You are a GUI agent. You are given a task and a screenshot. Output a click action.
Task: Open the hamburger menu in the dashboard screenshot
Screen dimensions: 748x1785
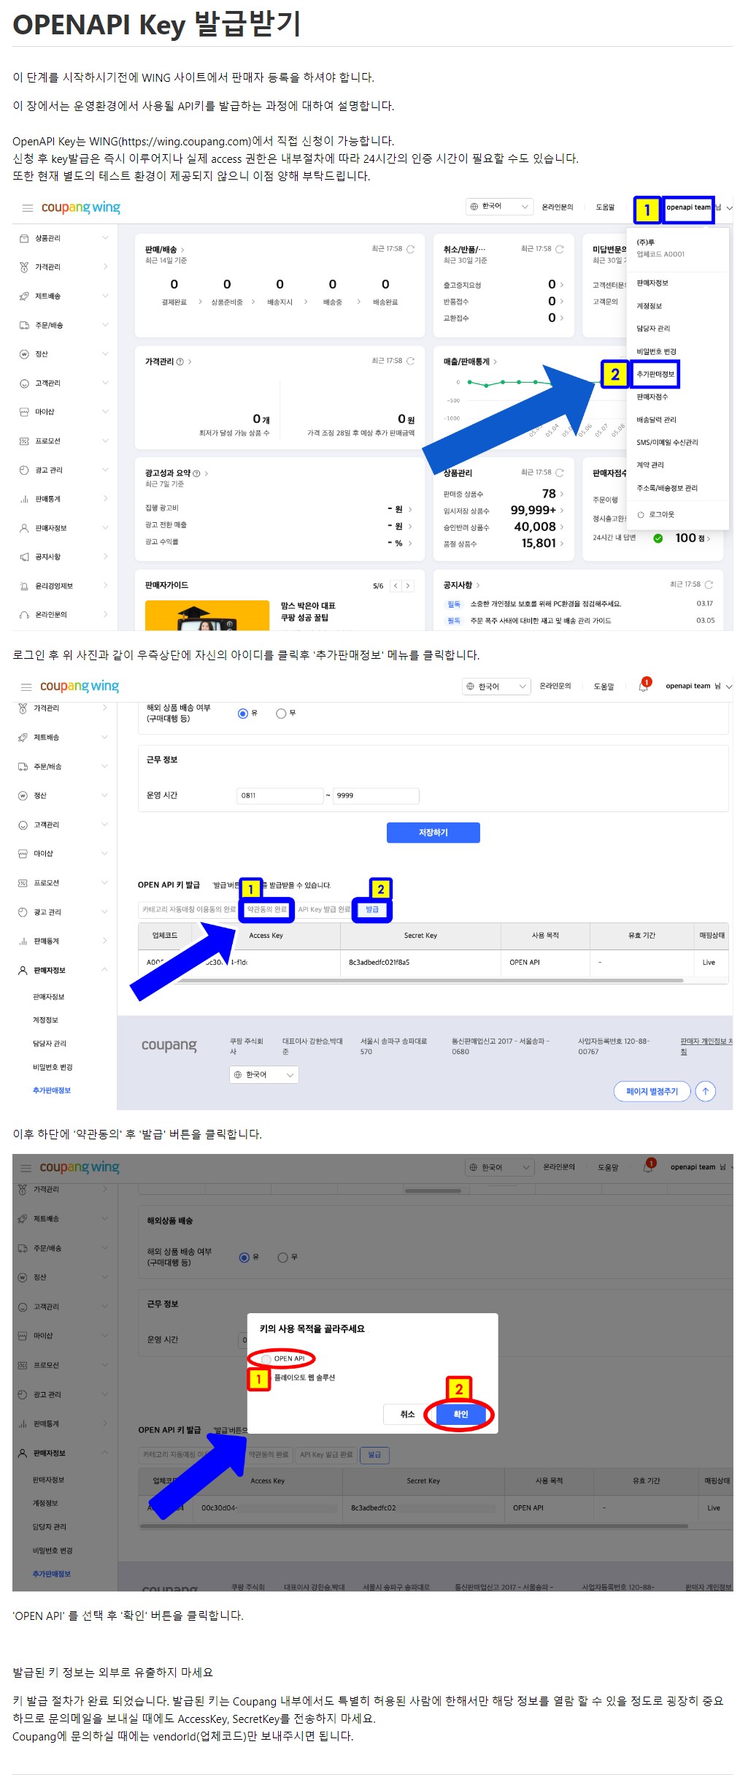28,208
